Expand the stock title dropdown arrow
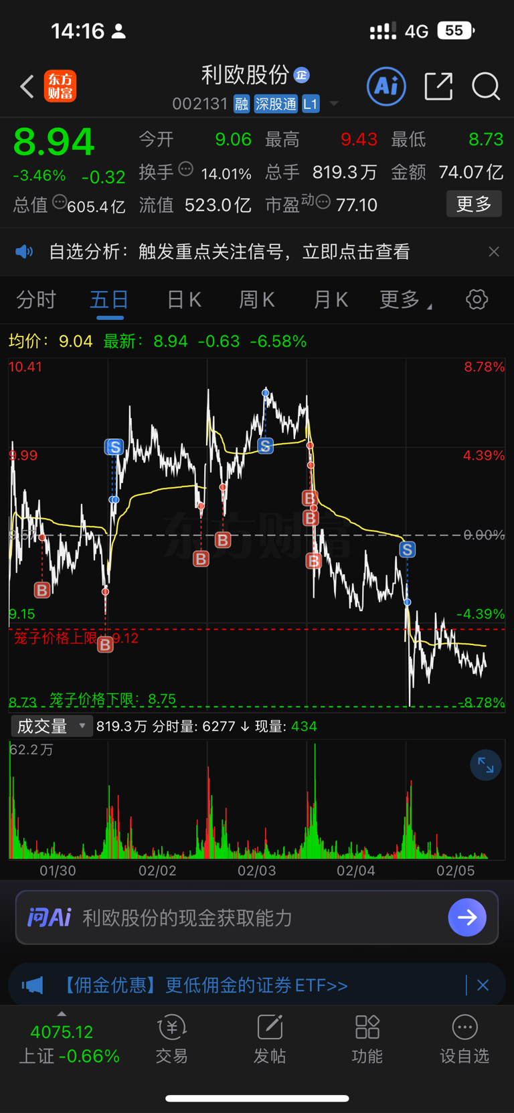Viewport: 514px width, 1113px height. (333, 104)
